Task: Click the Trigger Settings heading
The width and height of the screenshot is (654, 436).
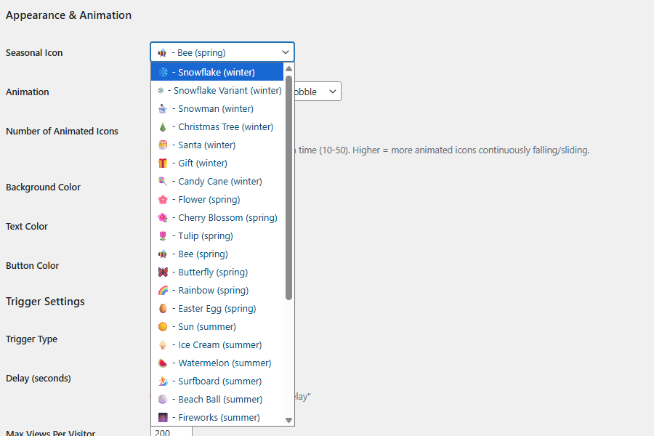Action: [x=45, y=302]
